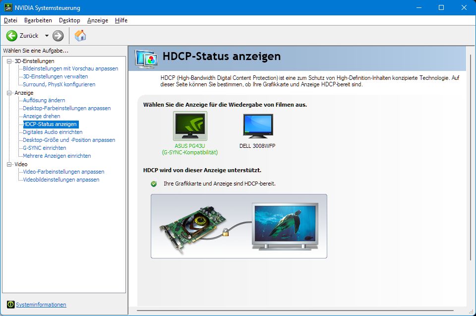Image resolution: width=476 pixels, height=316 pixels.
Task: Click the 3D-Einstellungen category label
Action: (34, 61)
